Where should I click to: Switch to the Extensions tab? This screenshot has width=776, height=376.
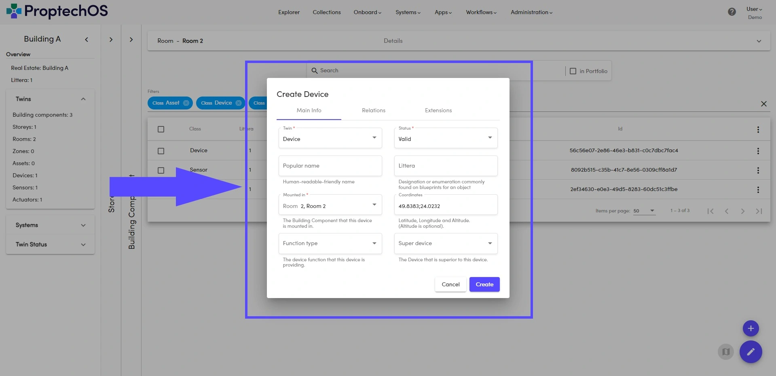tap(438, 110)
